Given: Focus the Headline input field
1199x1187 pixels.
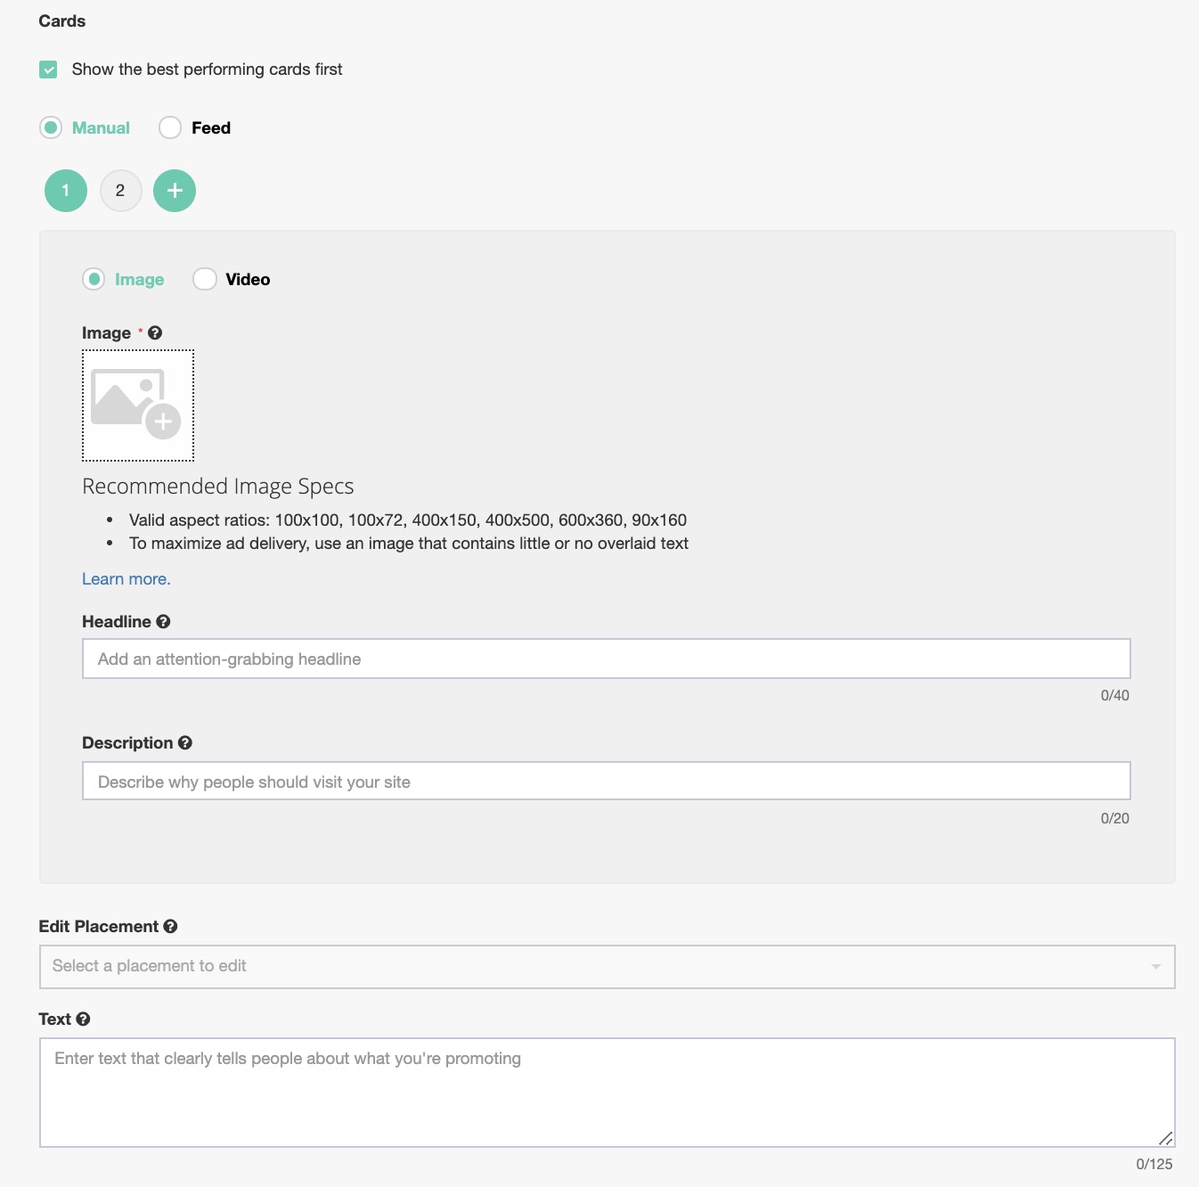Looking at the screenshot, I should pos(606,659).
